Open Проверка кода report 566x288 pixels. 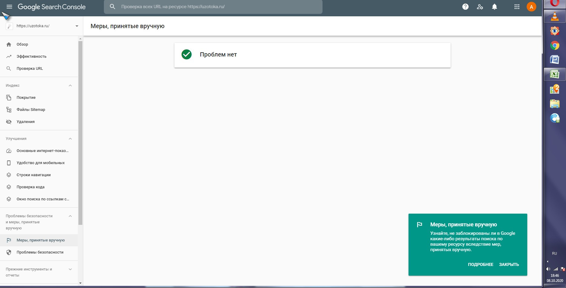(x=39, y=187)
